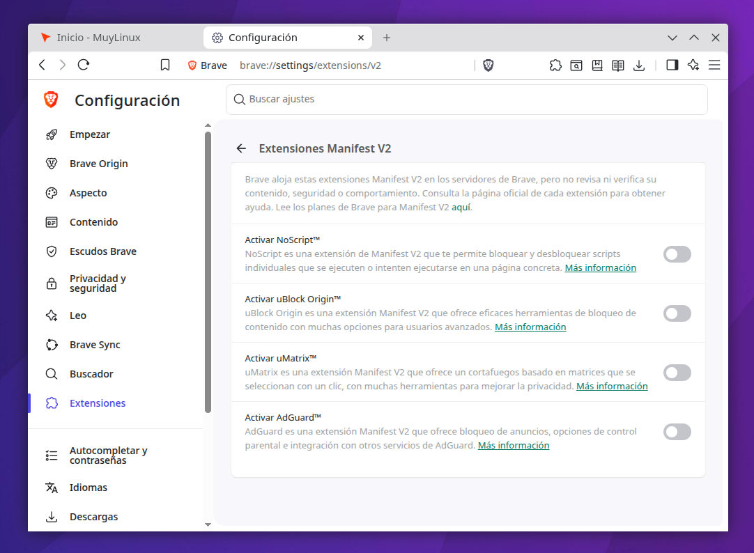Open Privacidad y seguridad settings

(x=98, y=283)
